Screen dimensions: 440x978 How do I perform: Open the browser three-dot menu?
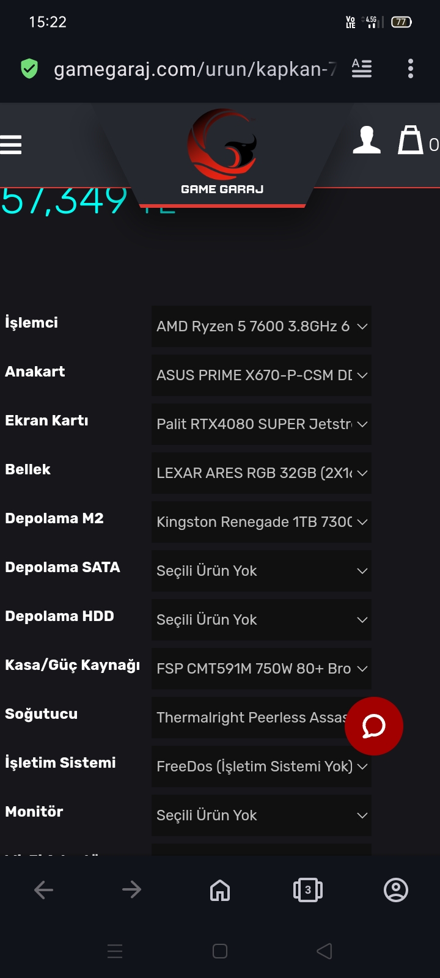click(411, 68)
